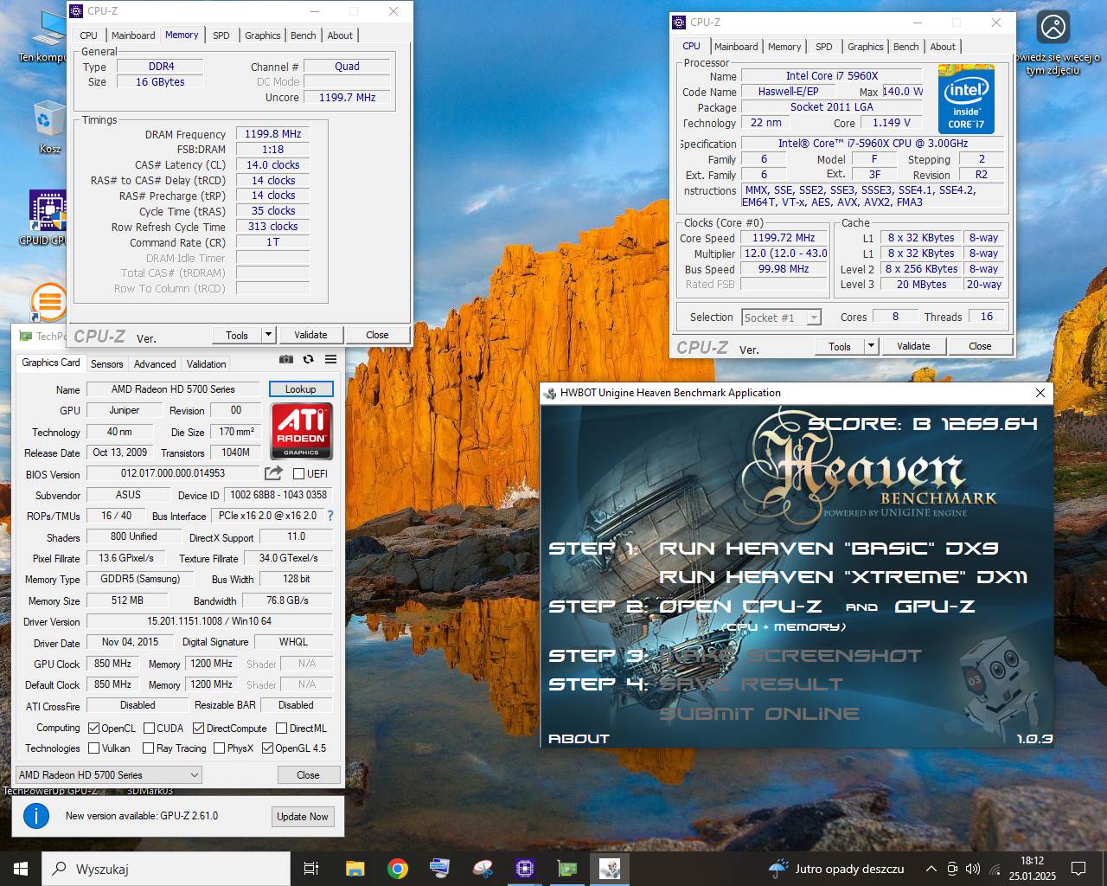Open Tools dropdown arrow in CPU tab CPU-Z window
Image resolution: width=1107 pixels, height=886 pixels.
click(871, 346)
